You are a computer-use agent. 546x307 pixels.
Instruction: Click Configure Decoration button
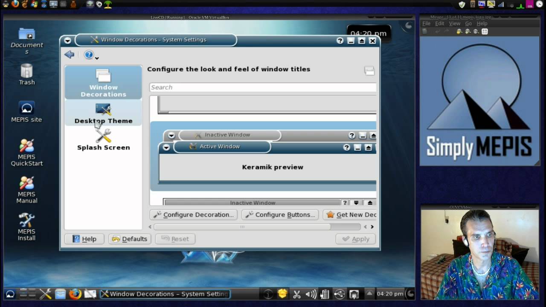pos(194,214)
